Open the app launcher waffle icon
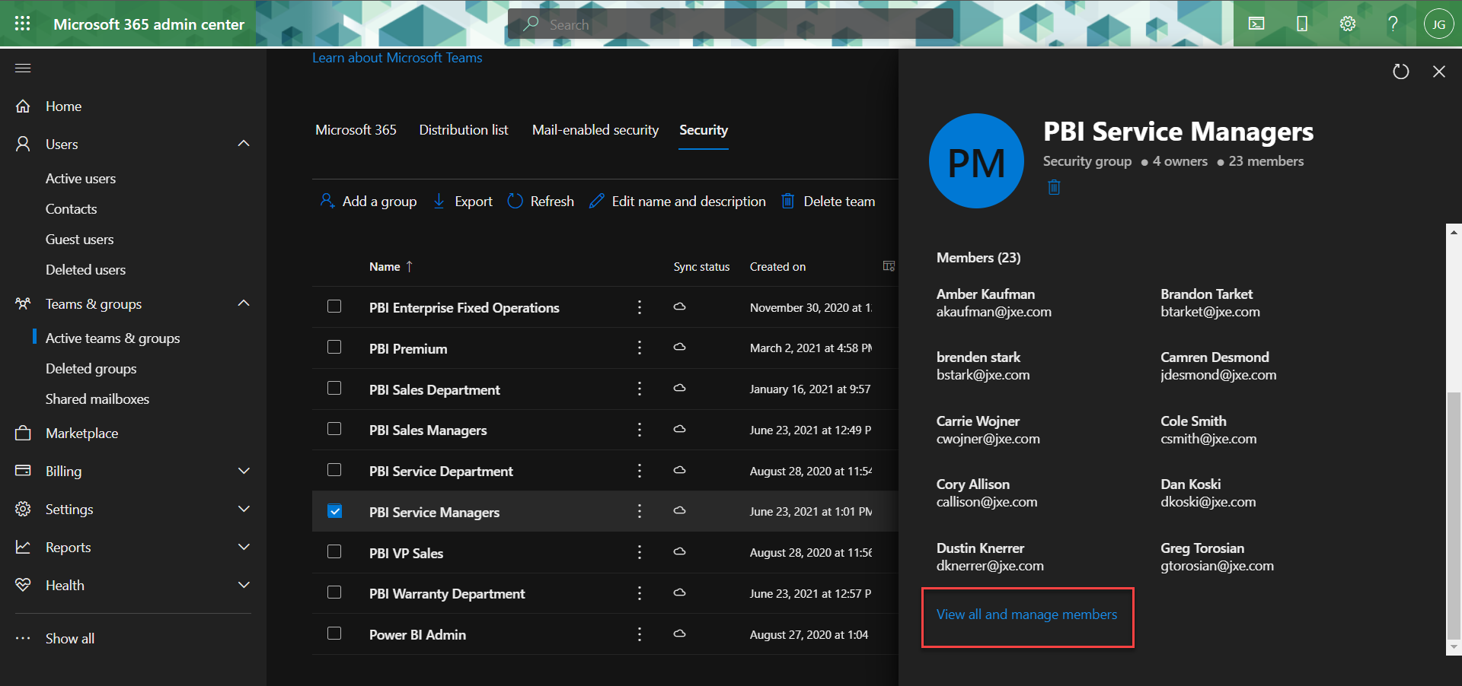The image size is (1462, 686). (x=23, y=24)
